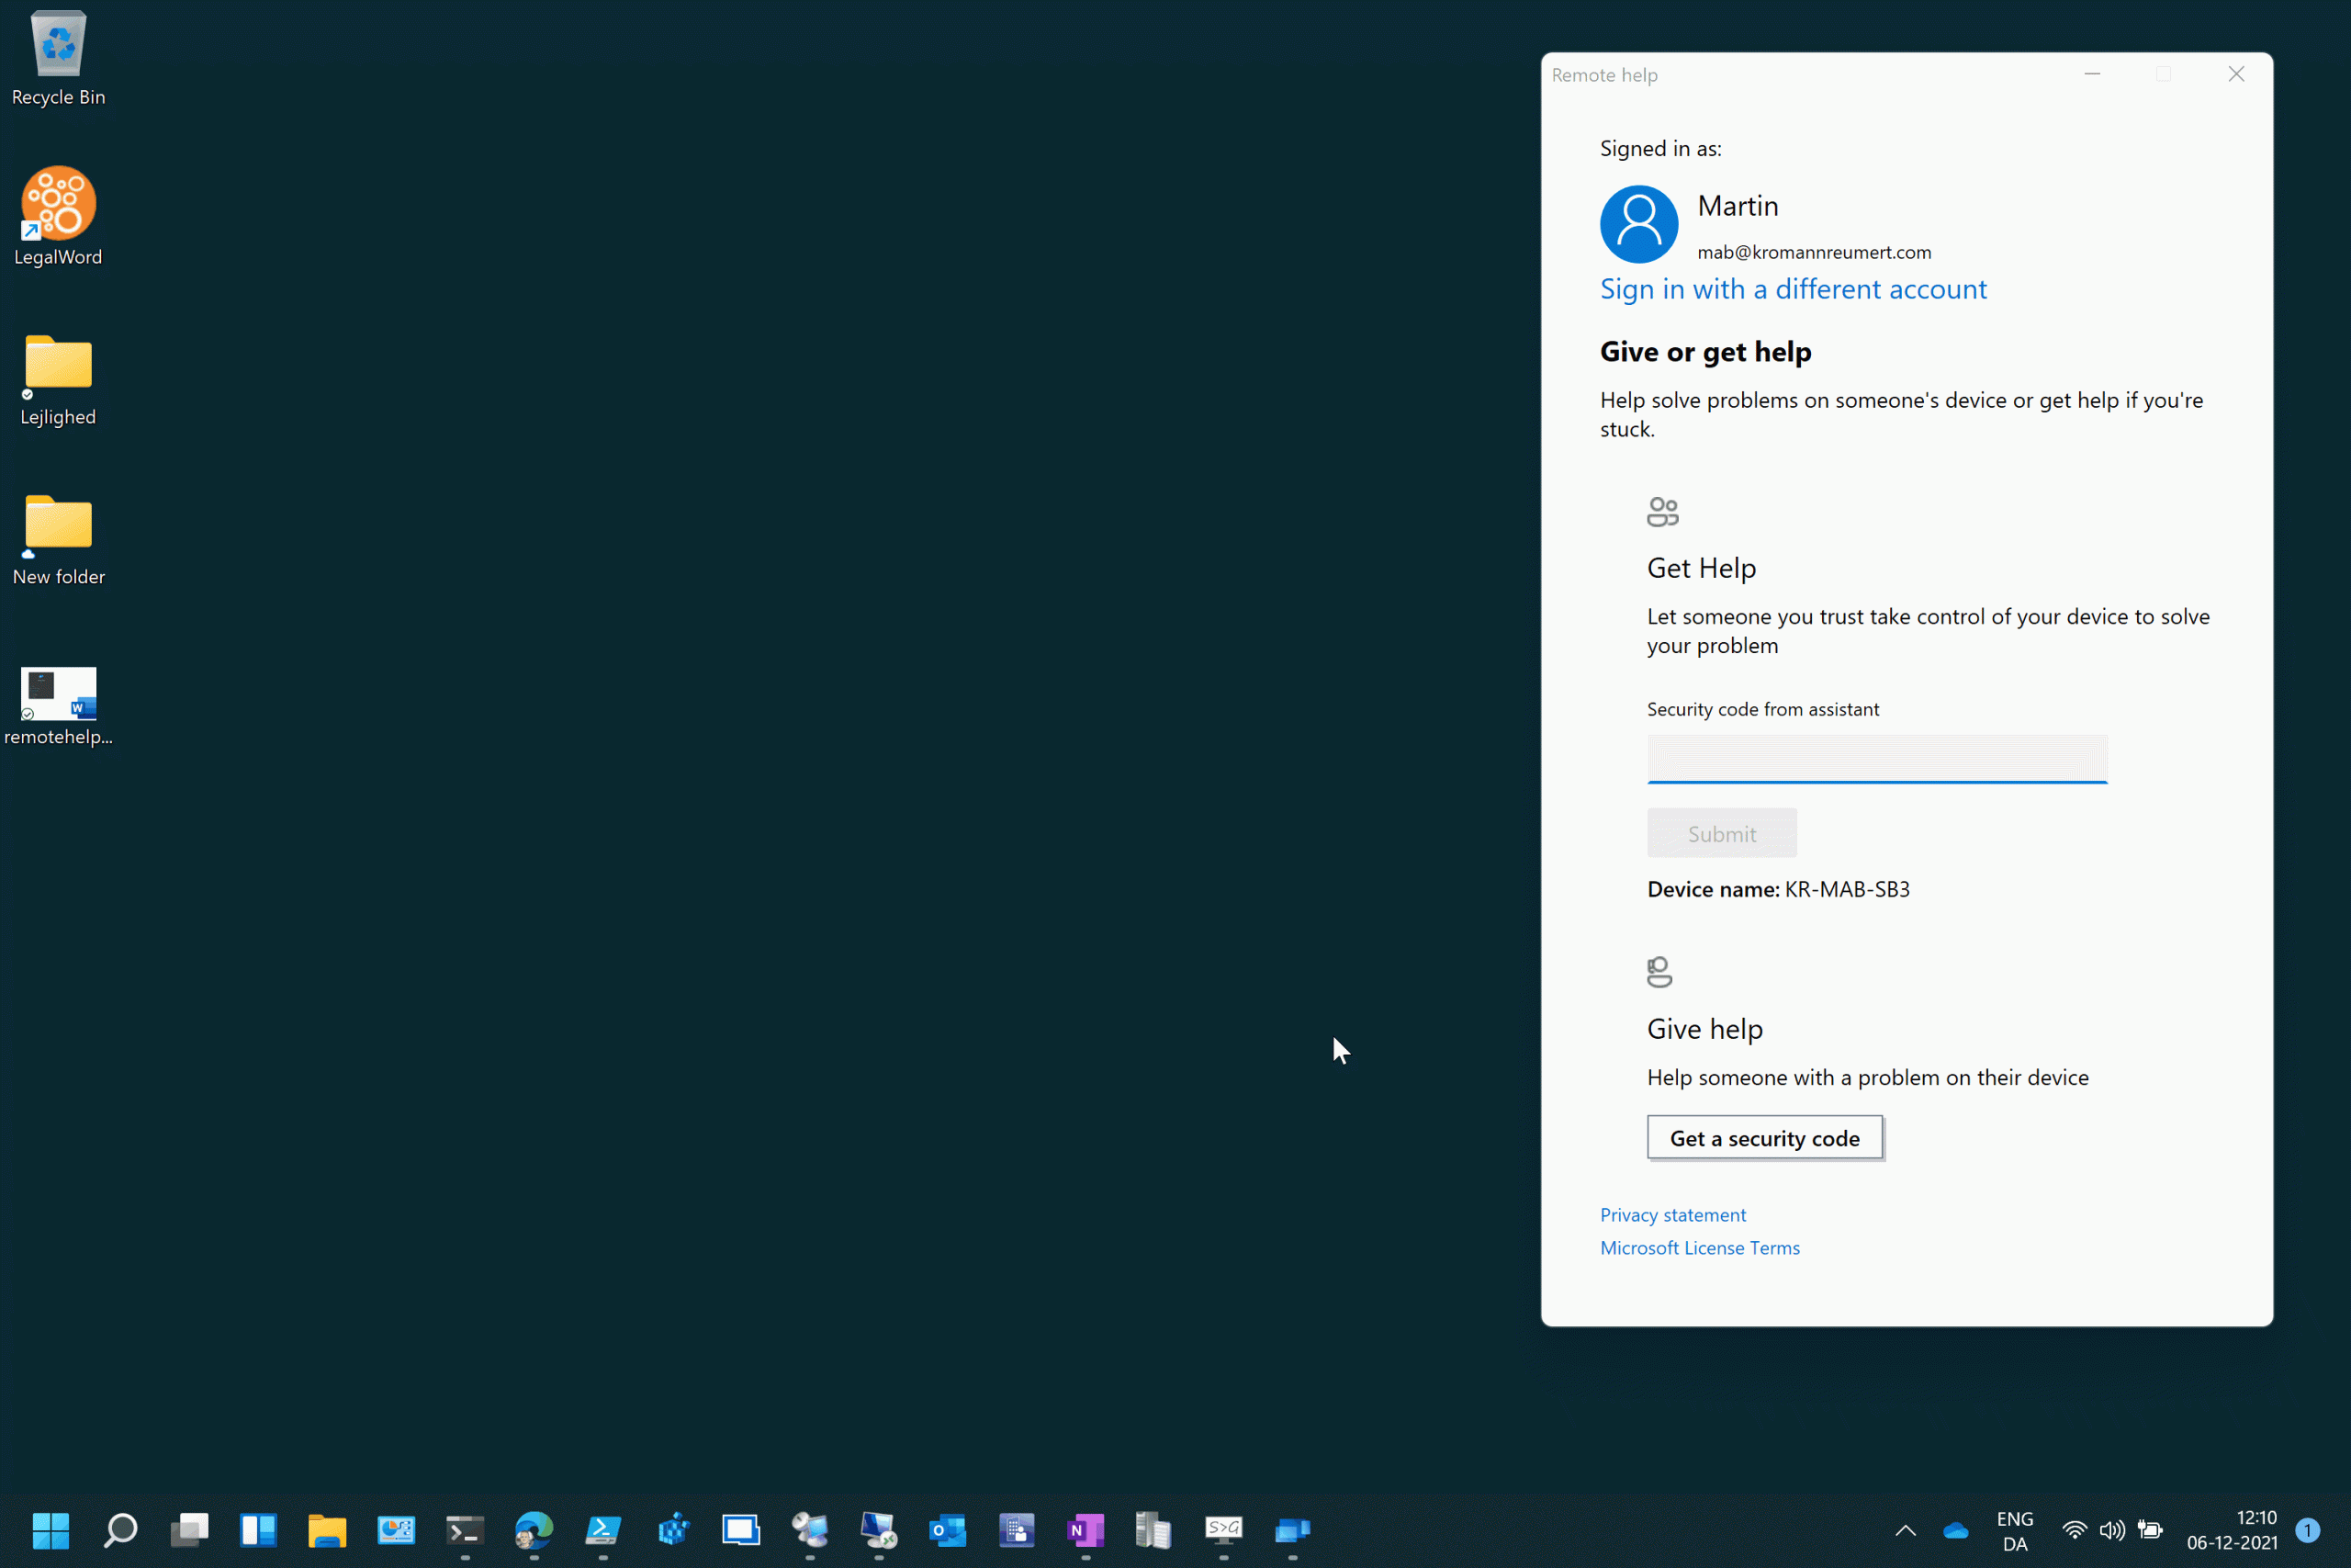Open the battery status tray icon
This screenshot has width=2351, height=1568.
(x=2149, y=1530)
